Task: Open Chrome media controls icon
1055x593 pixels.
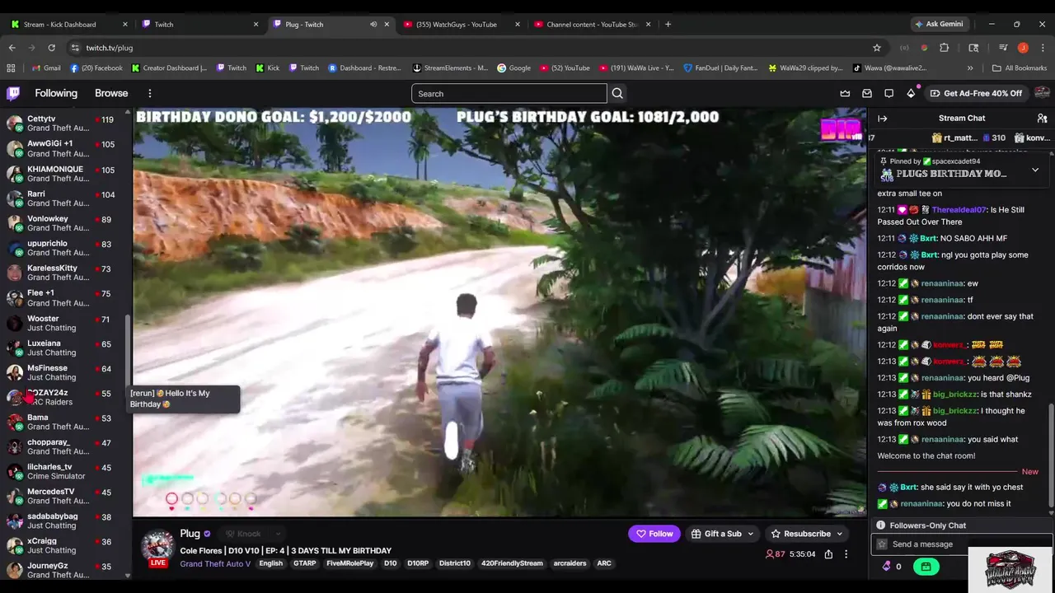Action: (x=1003, y=48)
